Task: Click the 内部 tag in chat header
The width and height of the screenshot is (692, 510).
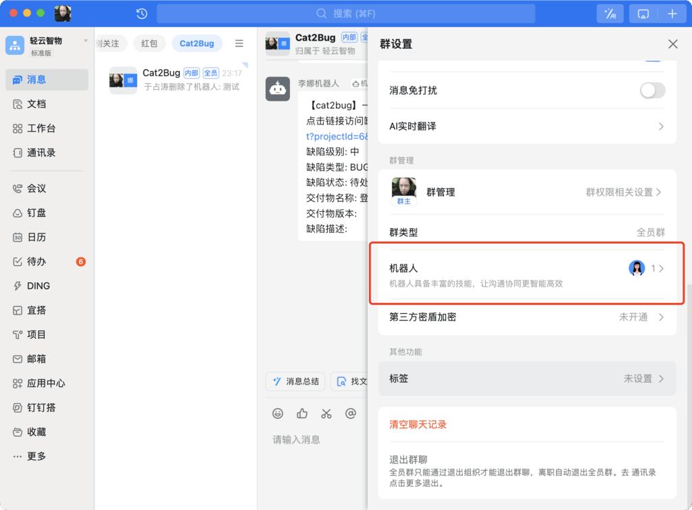Action: pos(349,37)
